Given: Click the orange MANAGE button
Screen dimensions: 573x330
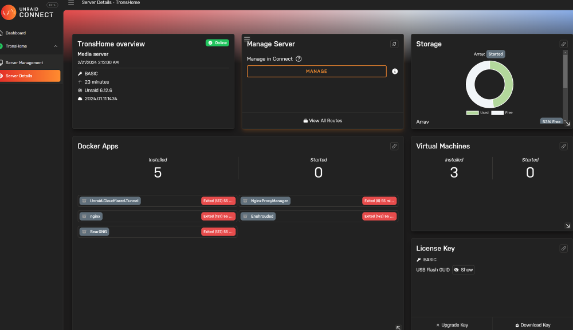Looking at the screenshot, I should [316, 71].
